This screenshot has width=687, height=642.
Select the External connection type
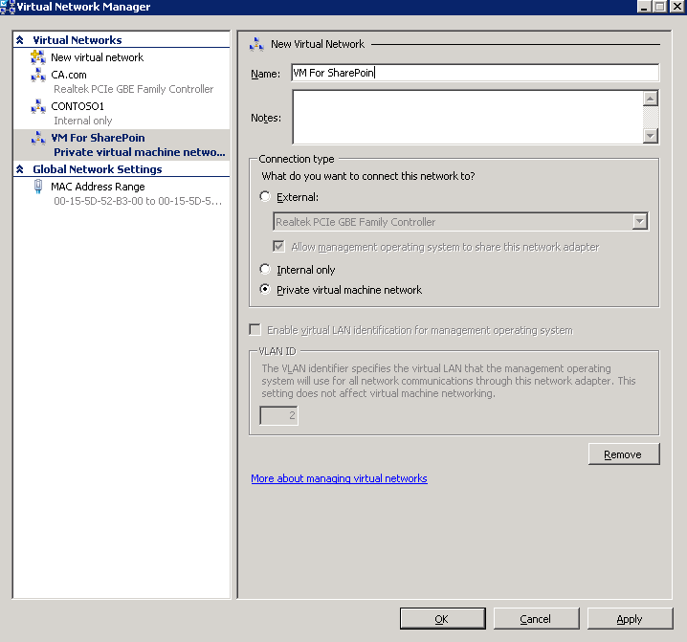pyautogui.click(x=265, y=196)
